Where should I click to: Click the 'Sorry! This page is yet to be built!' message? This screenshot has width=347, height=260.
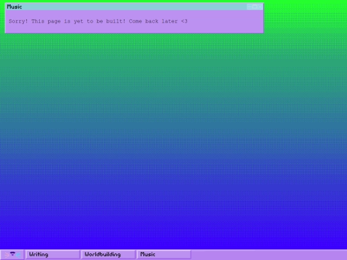click(x=67, y=21)
